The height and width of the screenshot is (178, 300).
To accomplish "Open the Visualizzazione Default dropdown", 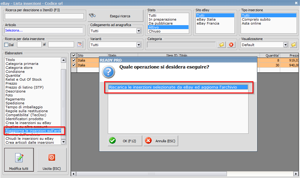I will (285, 45).
